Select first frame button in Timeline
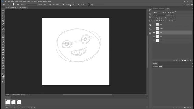194x109 pixels. [x=17, y=107]
